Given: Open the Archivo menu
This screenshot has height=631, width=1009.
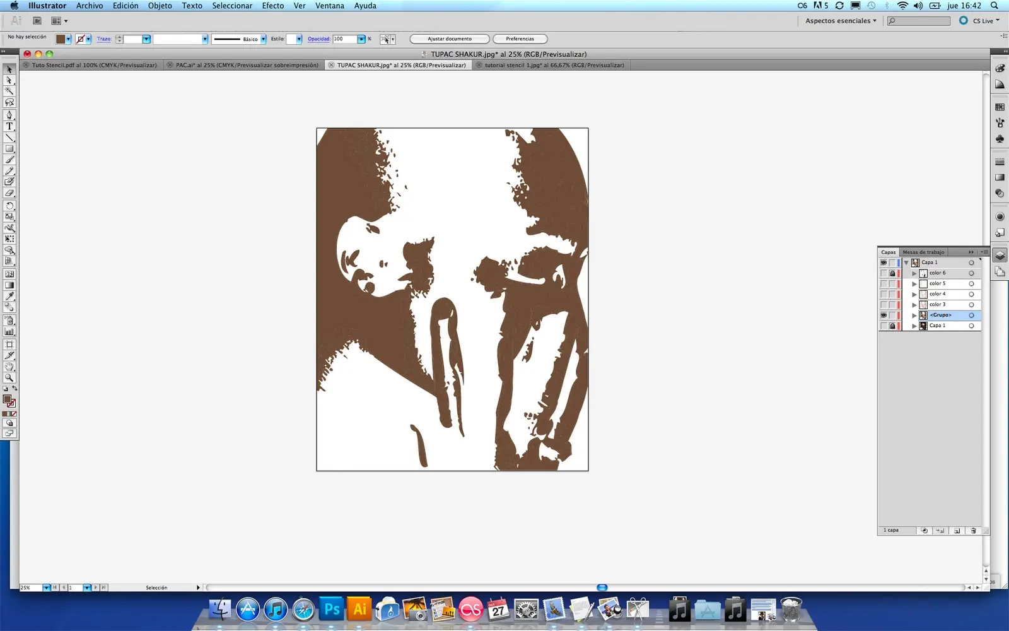Looking at the screenshot, I should pyautogui.click(x=90, y=6).
